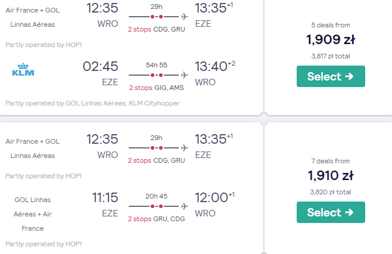Image resolution: width=392 pixels, height=254 pixels.
Task: Click the '3,820 zł total' price text
Action: click(331, 192)
